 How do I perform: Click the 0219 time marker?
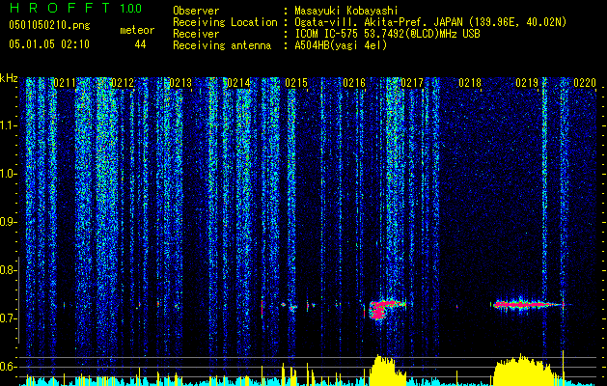coord(527,82)
